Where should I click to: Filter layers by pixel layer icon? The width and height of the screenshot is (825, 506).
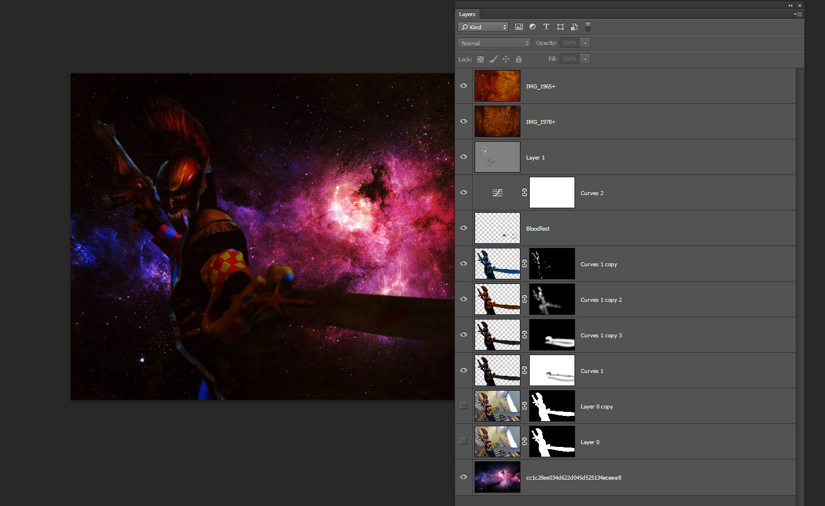click(x=519, y=27)
